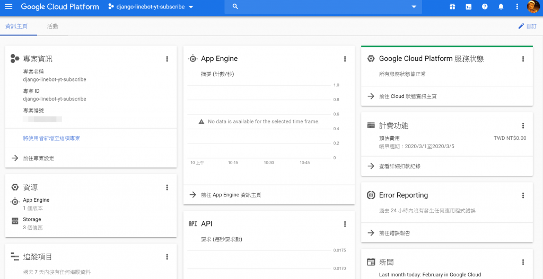
Task: Click the '1 個版本' text
Action: pos(33,209)
